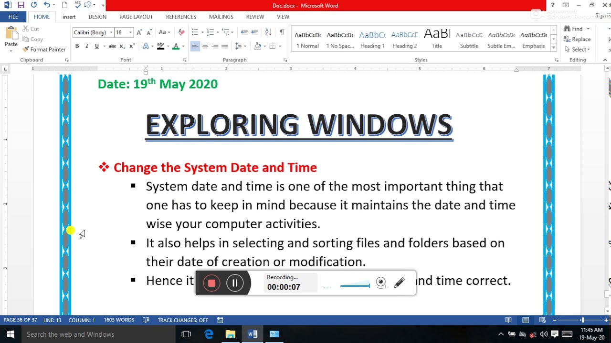Switch to Web Layout view in status bar
611x343 pixels.
(542, 320)
